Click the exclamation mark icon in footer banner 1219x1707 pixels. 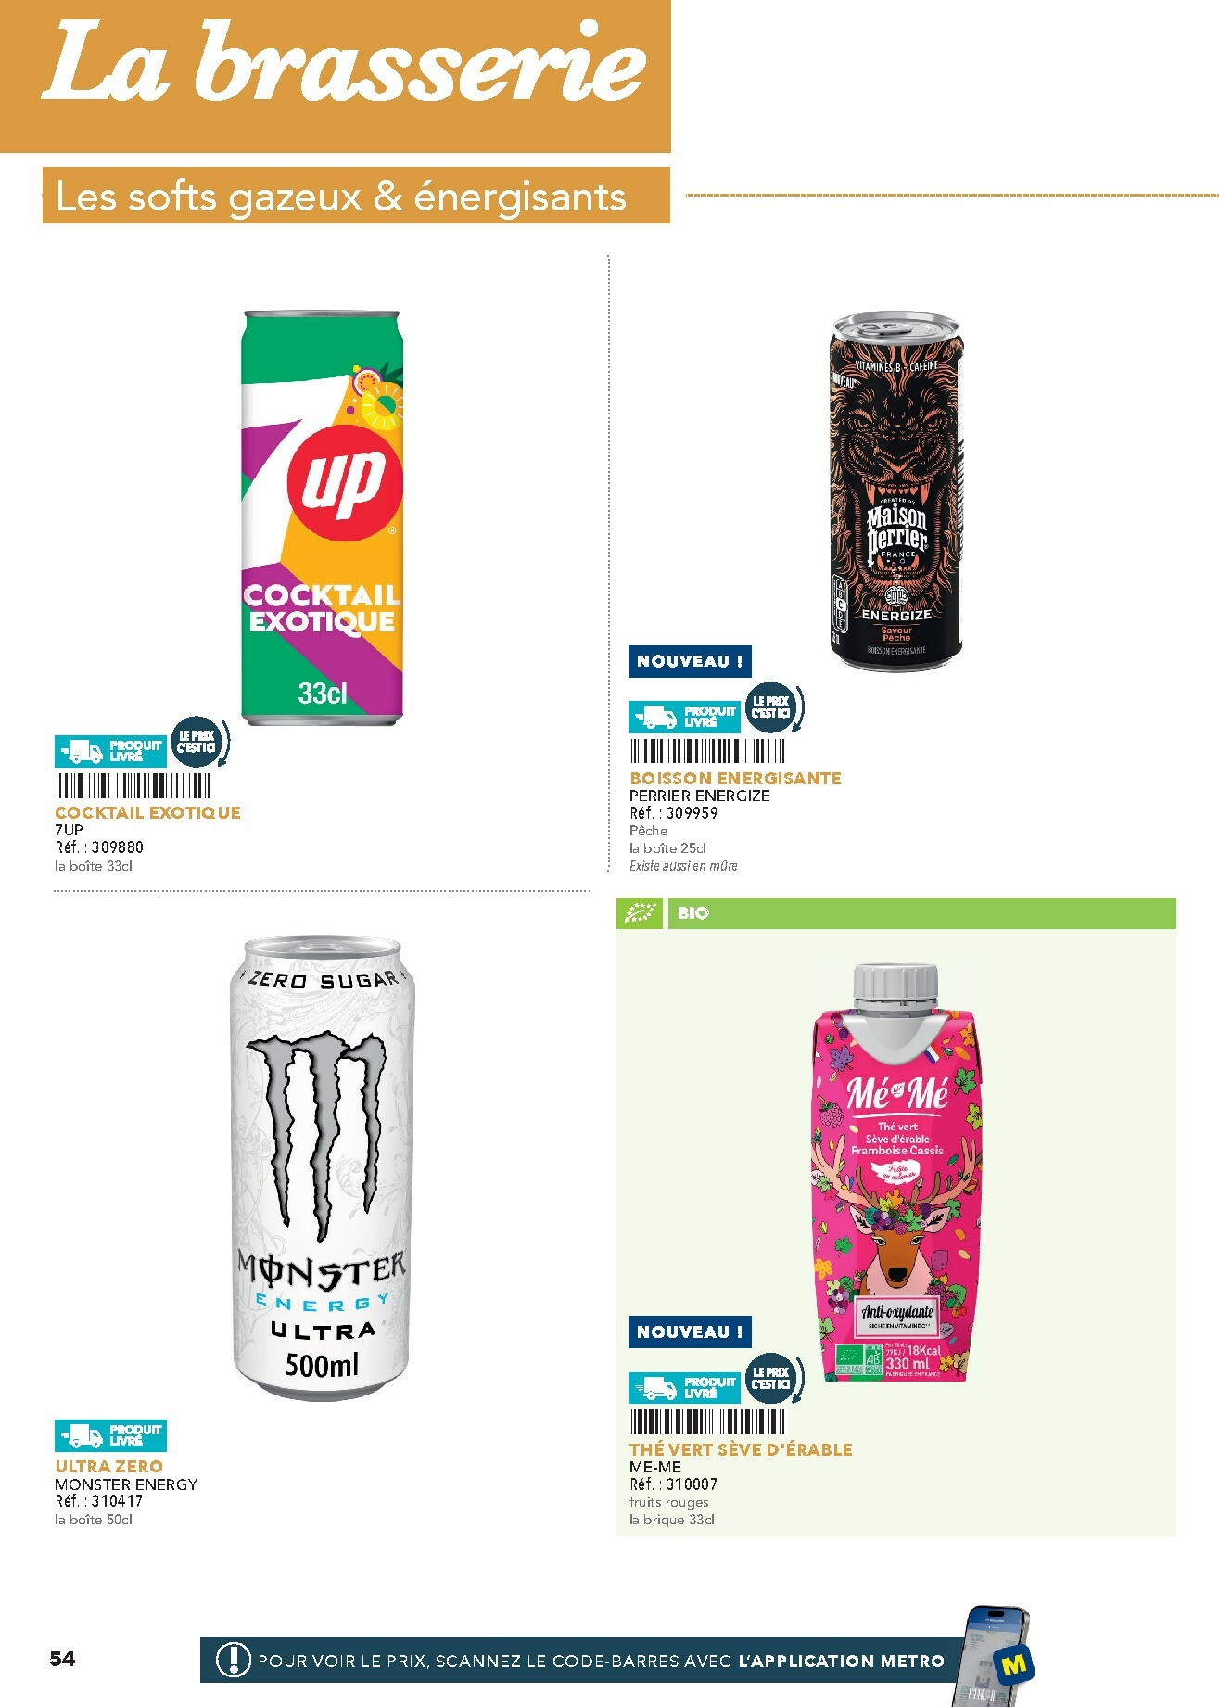pyautogui.click(x=234, y=1660)
